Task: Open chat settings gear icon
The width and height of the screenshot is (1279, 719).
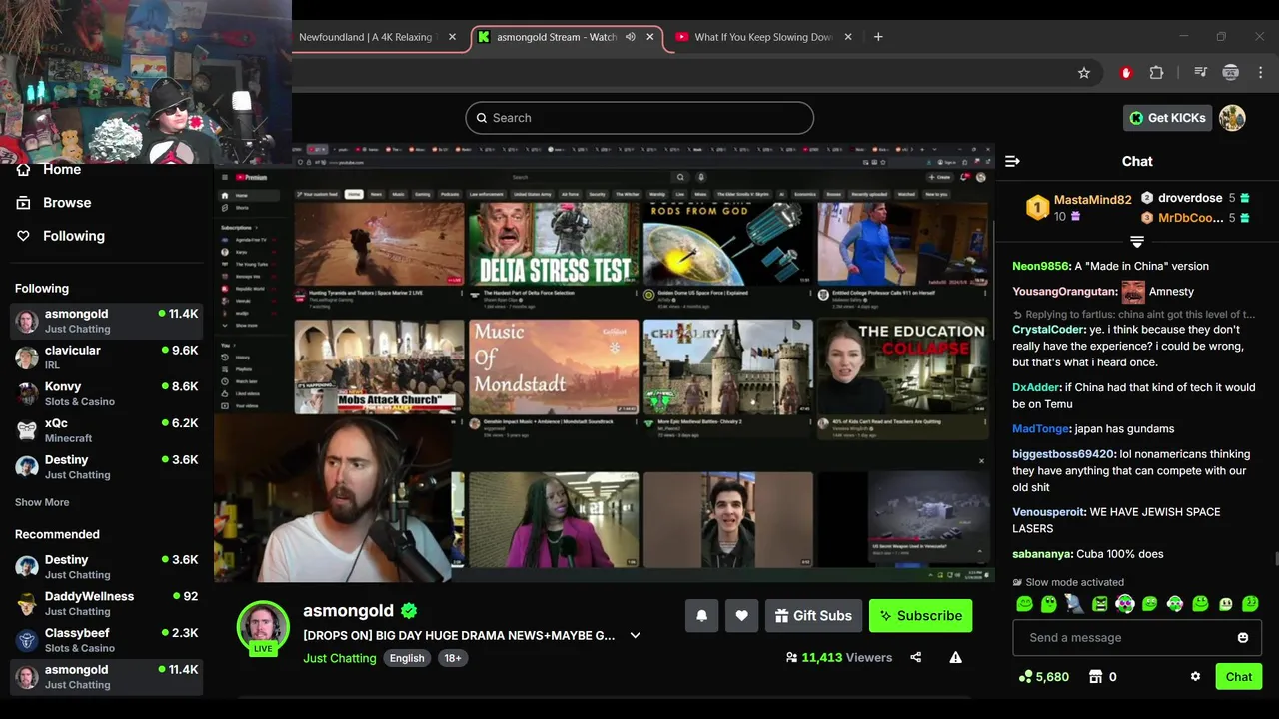Action: pyautogui.click(x=1195, y=676)
